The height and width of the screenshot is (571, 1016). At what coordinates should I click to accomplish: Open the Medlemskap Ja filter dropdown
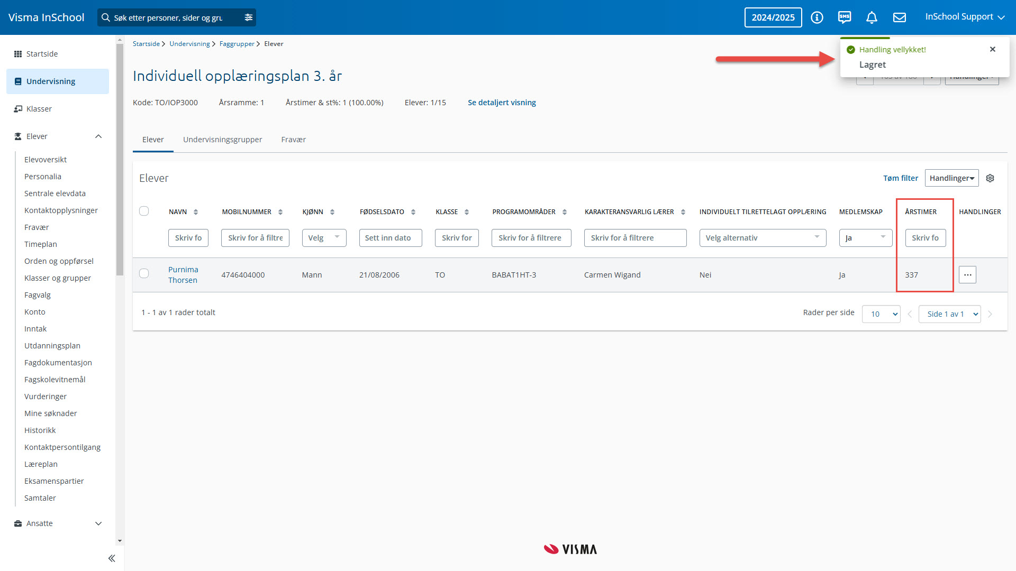click(x=866, y=238)
